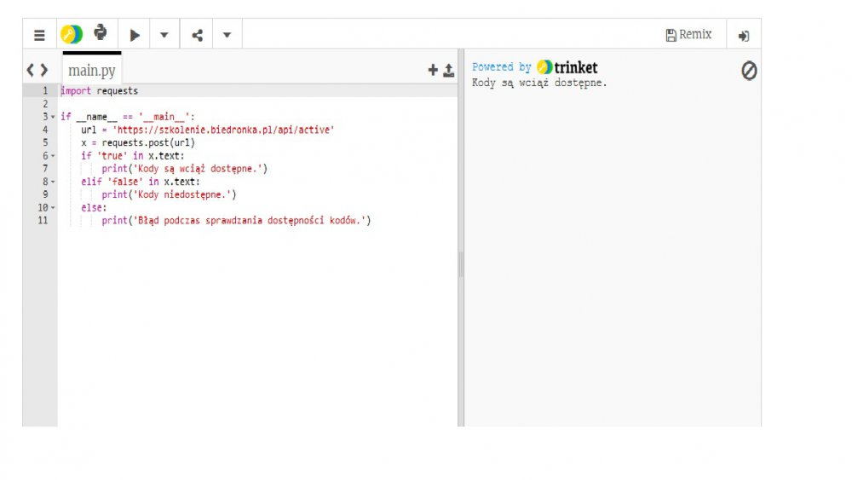Click the Remix button
The image size is (852, 480).
pyautogui.click(x=688, y=35)
